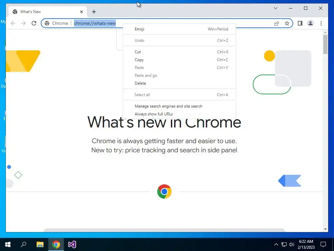Click the browser back arrow
The height and width of the screenshot is (251, 334).
(13, 23)
